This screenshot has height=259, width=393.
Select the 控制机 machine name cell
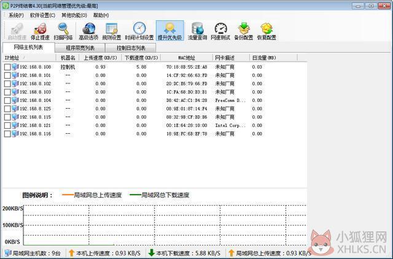coord(68,67)
